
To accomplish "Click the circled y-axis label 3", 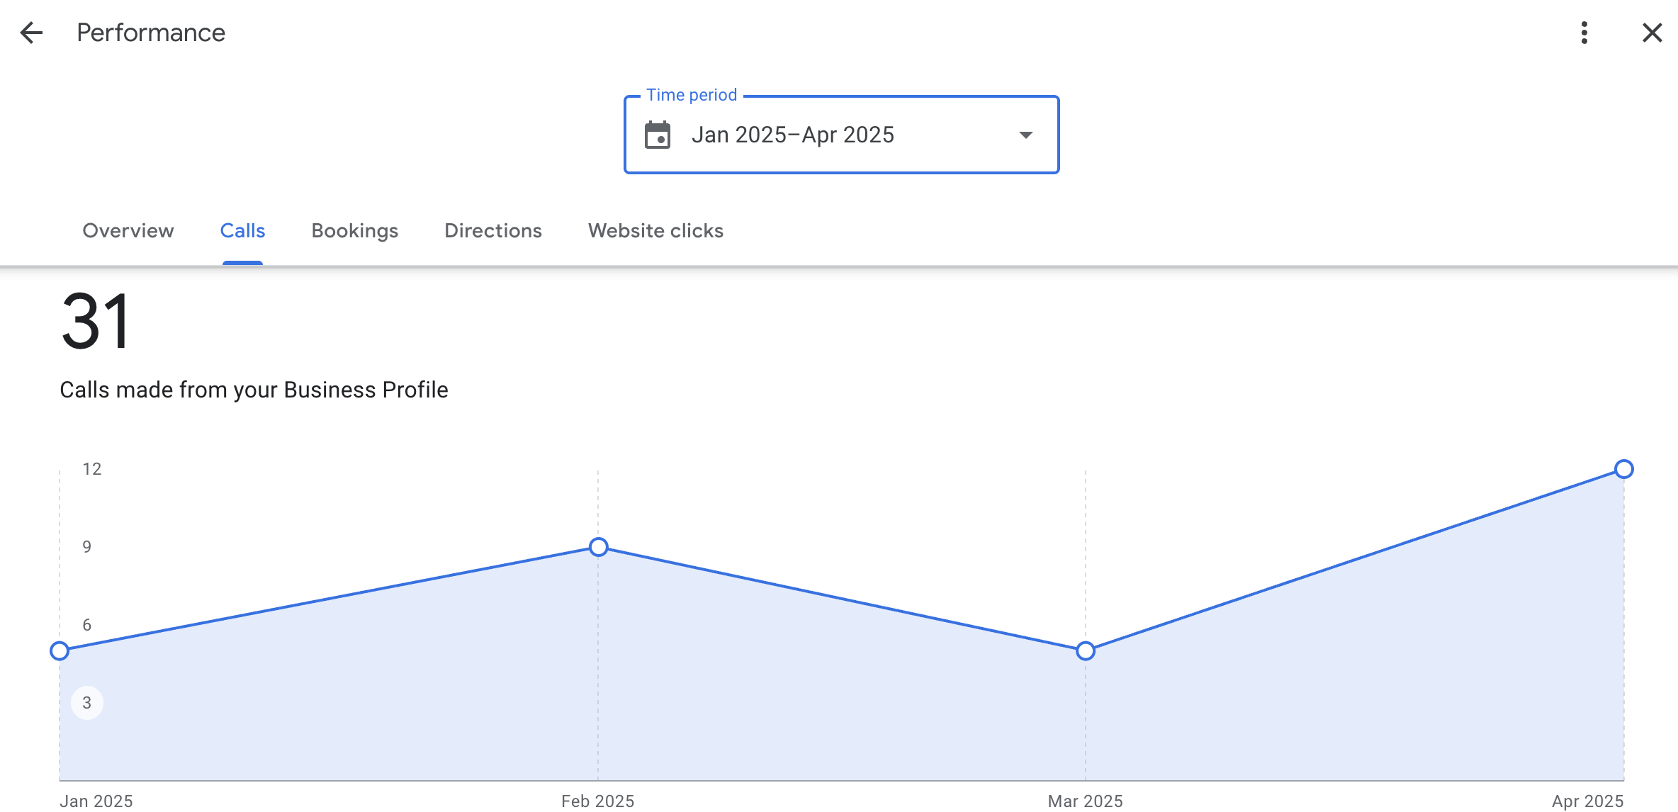I will pos(87,703).
